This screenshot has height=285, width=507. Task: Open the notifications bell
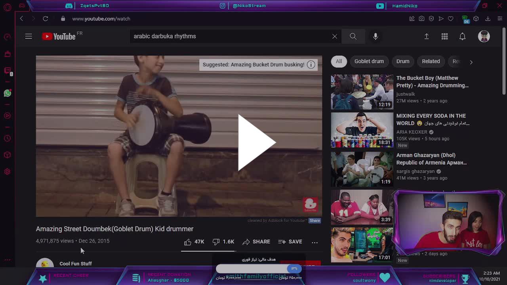[x=462, y=36]
